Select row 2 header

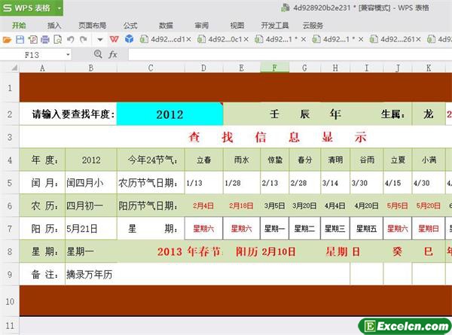[x=10, y=114]
